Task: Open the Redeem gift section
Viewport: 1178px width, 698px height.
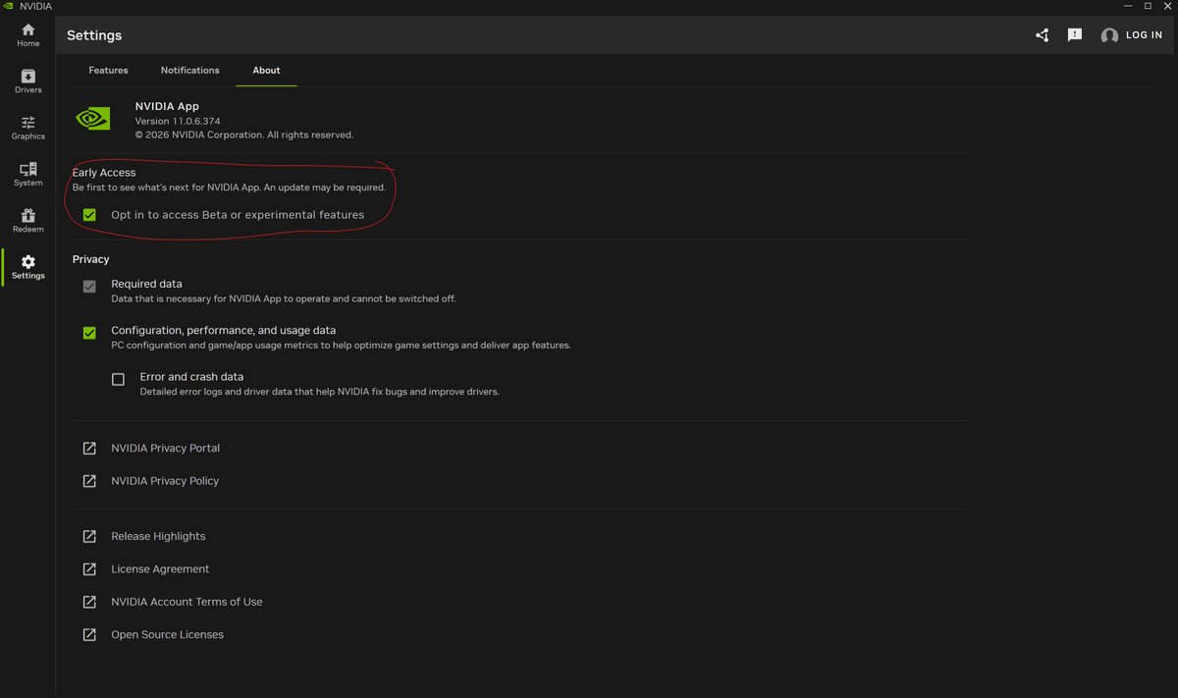Action: pyautogui.click(x=27, y=221)
